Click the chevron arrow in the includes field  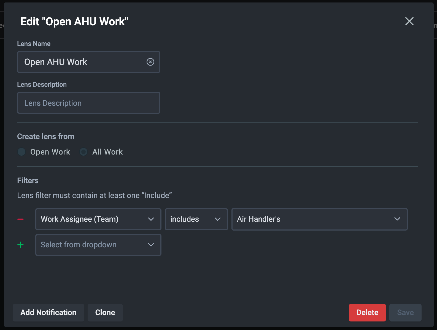(x=218, y=219)
